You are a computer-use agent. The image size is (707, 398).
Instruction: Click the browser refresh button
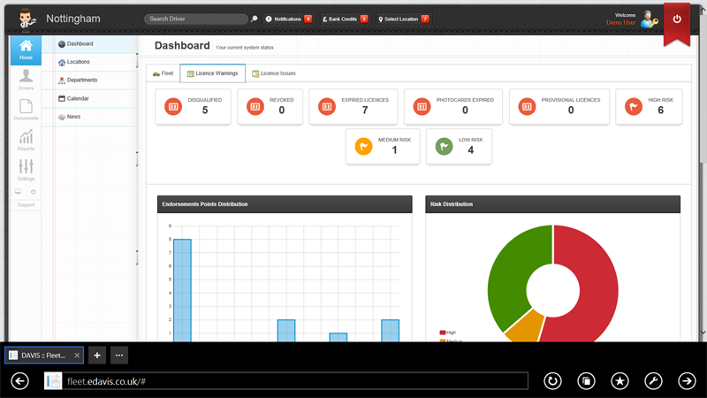click(553, 380)
